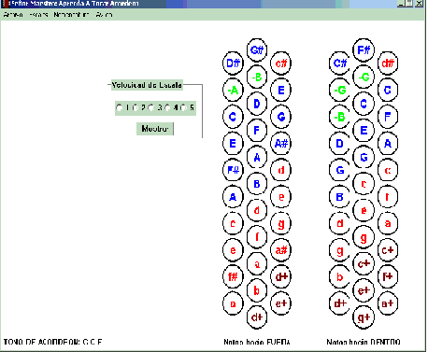Play the blue uppercase C key in FUERA layout
428x352 pixels.
click(233, 117)
